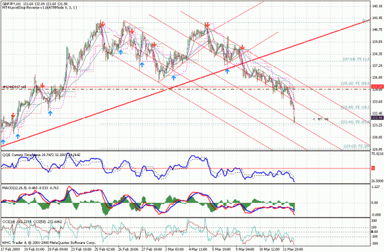
Task: Click the 136.00 price scale value
Action: coord(377,77)
